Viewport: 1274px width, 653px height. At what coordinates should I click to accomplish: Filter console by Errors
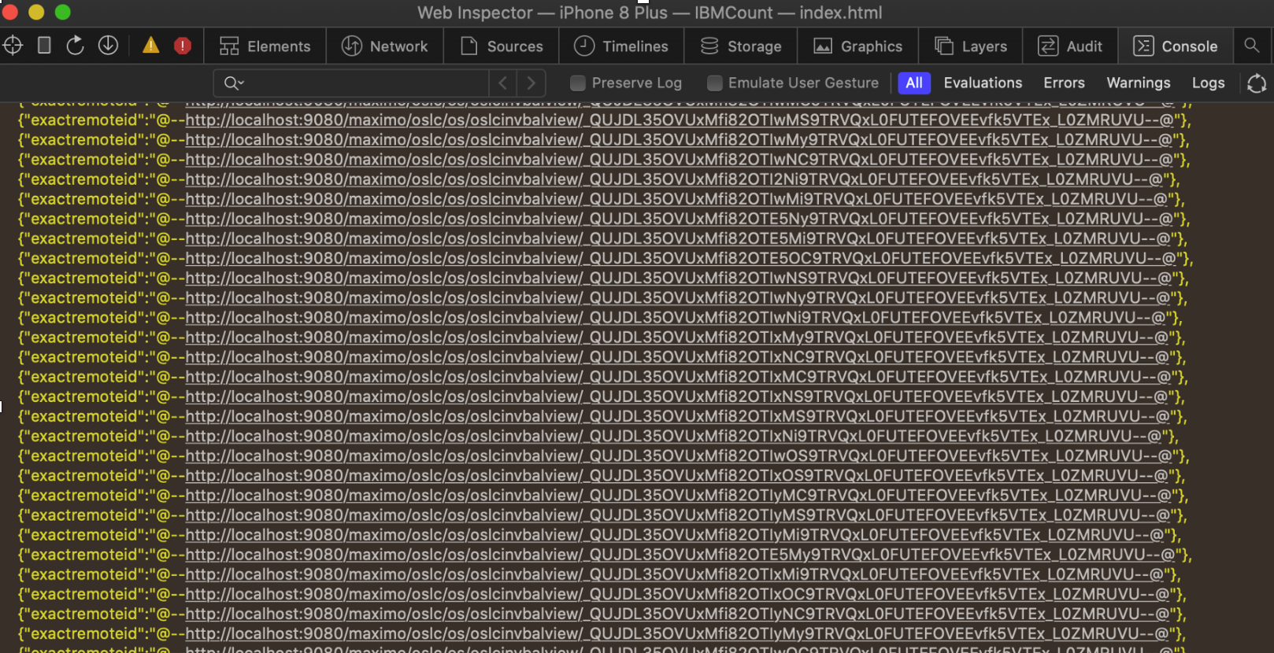coord(1064,83)
